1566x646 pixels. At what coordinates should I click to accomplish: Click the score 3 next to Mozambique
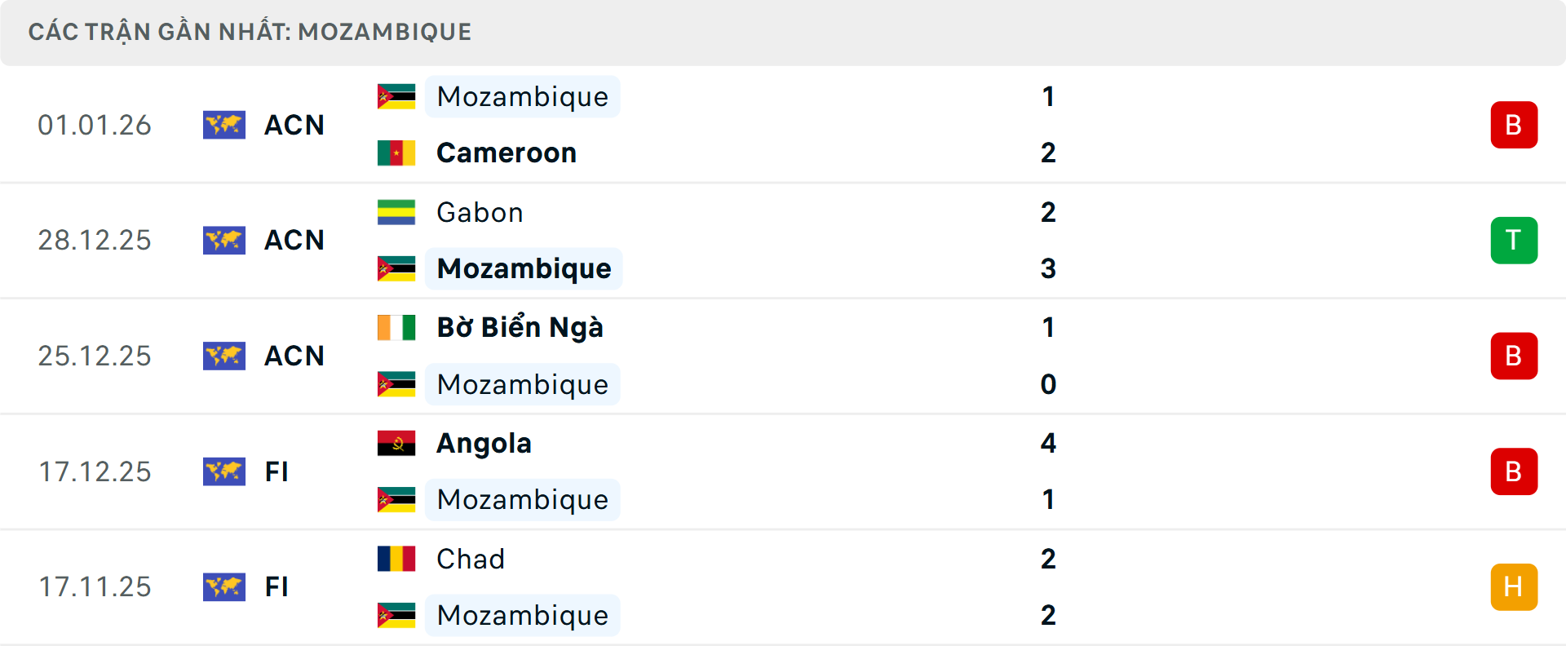pos(1049,268)
